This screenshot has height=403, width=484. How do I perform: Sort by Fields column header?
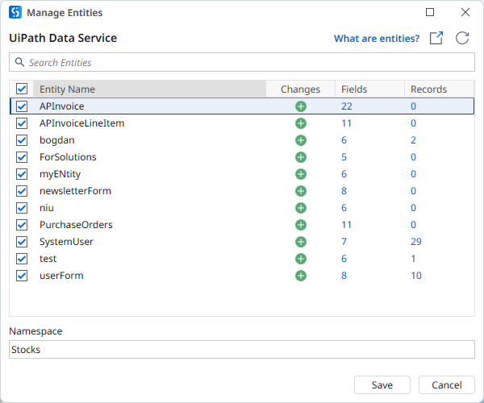(x=369, y=89)
